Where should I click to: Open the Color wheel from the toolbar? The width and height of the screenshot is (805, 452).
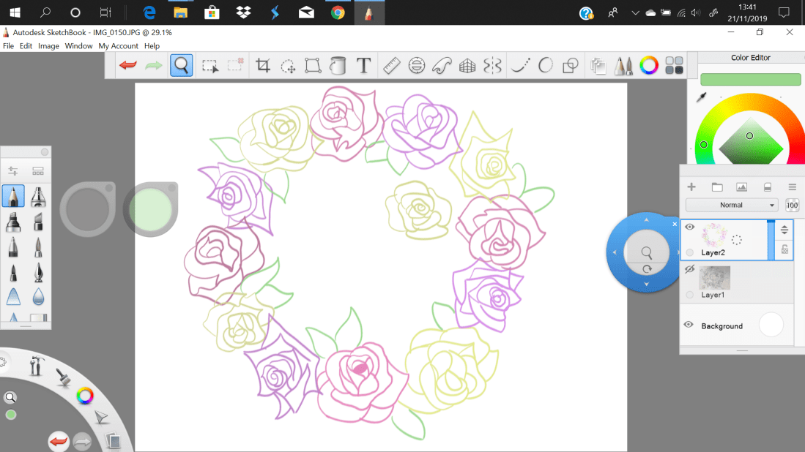[649, 65]
